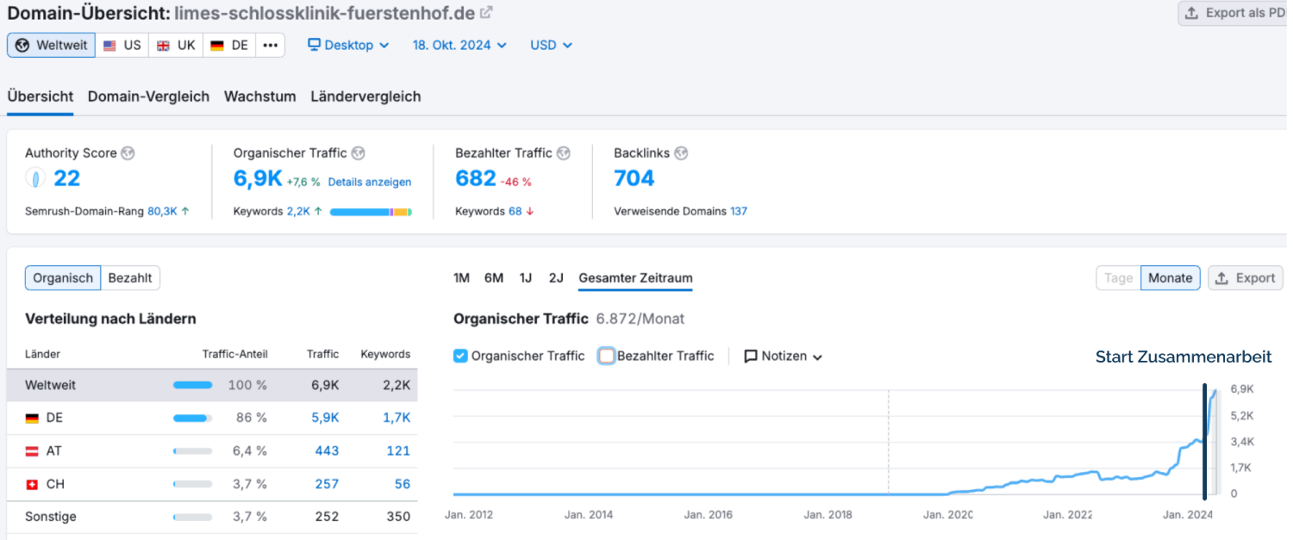Expand the USD currency dropdown
This screenshot has height=540, width=1293.
pyautogui.click(x=550, y=46)
